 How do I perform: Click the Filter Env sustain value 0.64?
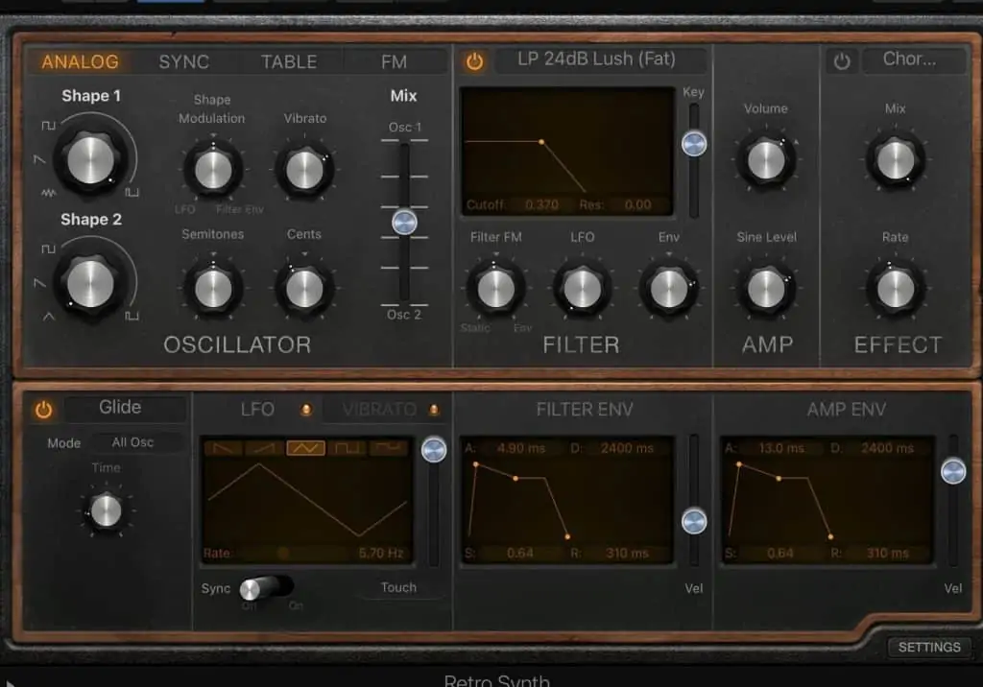click(519, 553)
